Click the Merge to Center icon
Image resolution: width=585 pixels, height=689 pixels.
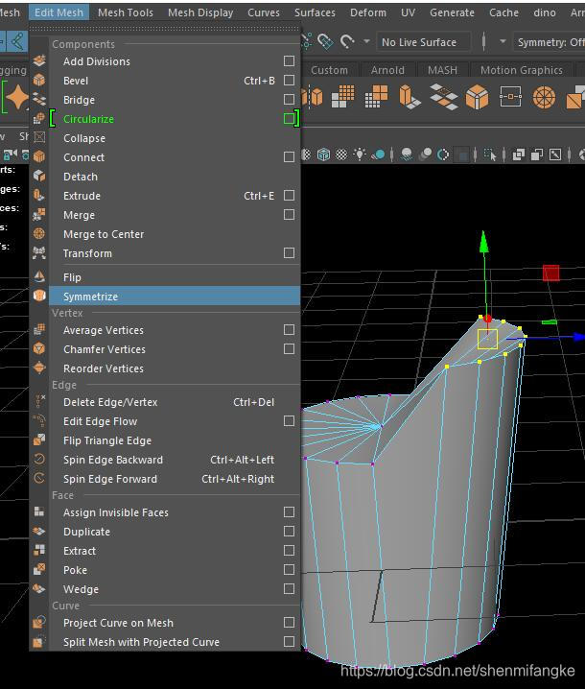tap(39, 234)
